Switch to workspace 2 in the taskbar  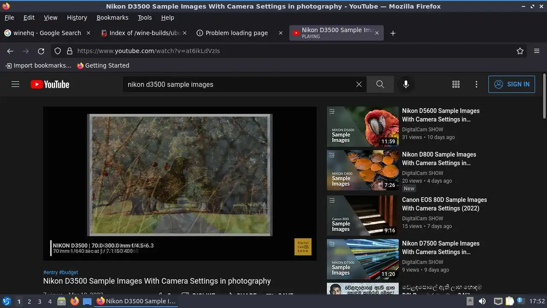click(x=29, y=301)
